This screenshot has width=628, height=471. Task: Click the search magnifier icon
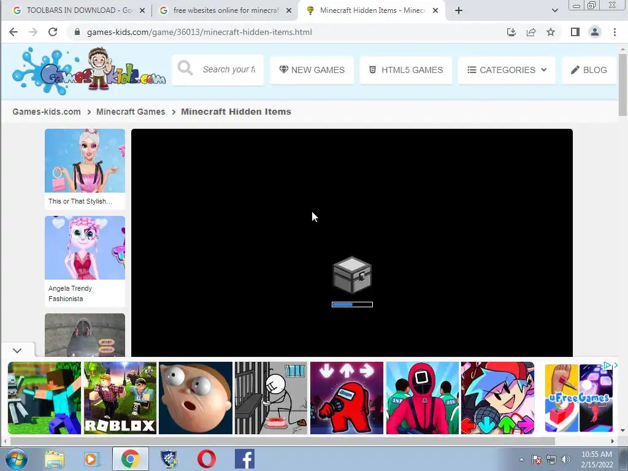[x=185, y=69]
